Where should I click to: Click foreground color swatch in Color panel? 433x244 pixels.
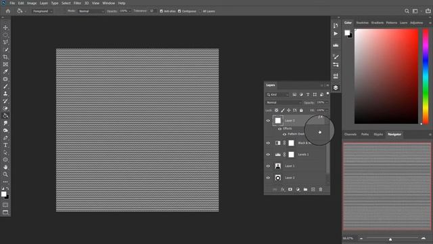click(347, 33)
